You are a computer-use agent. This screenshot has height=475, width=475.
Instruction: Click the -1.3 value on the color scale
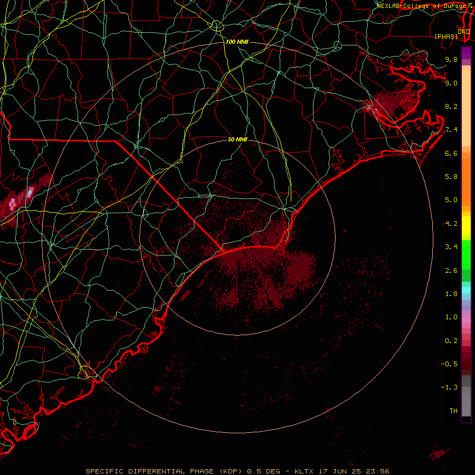pos(449,387)
